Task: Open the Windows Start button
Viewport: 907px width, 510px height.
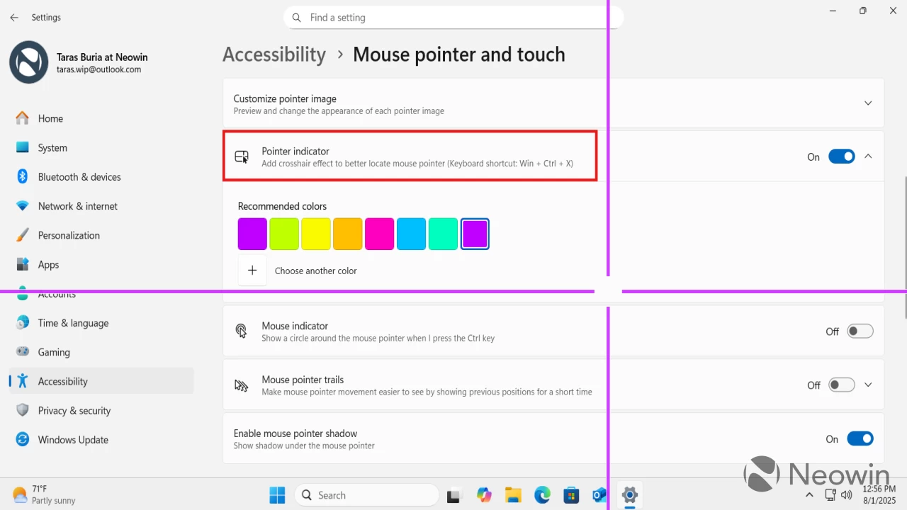Action: [x=277, y=495]
